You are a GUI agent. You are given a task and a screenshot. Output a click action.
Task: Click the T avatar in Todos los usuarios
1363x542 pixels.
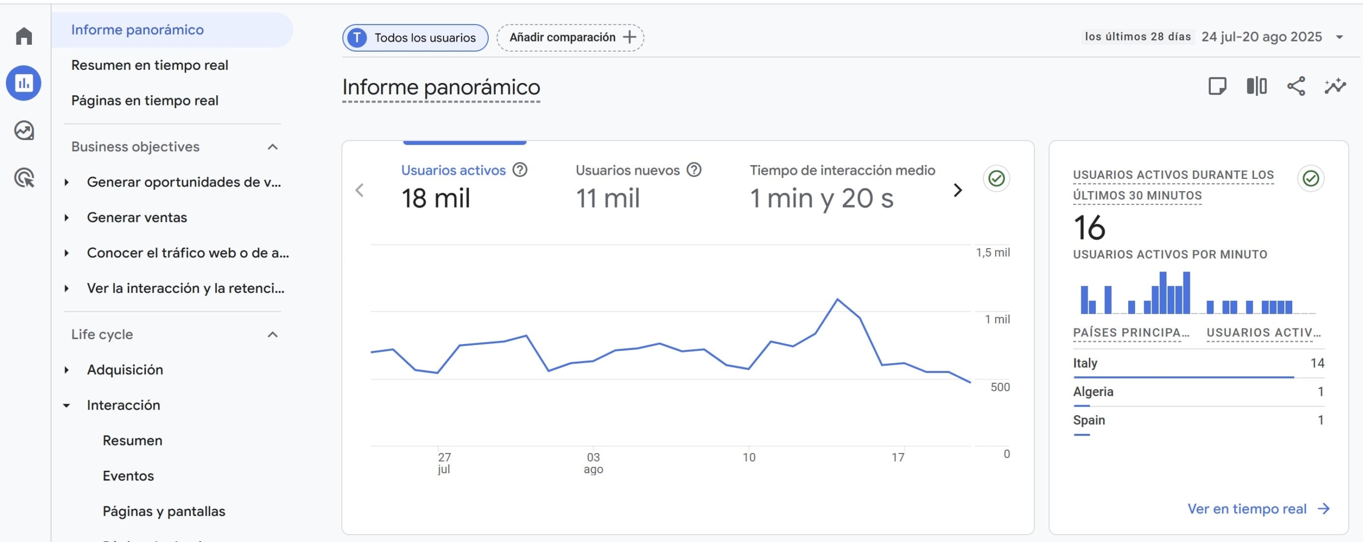357,38
